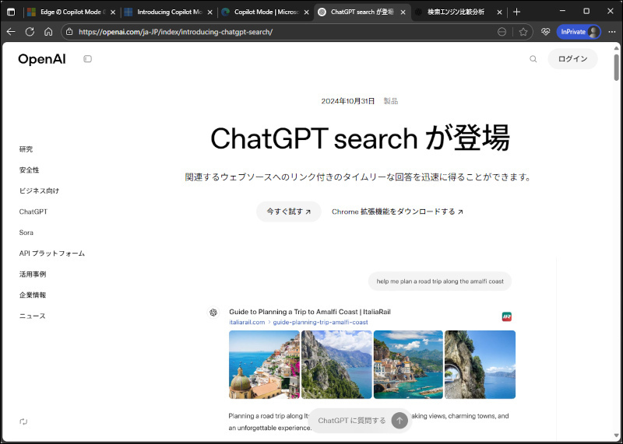The width and height of the screenshot is (623, 444).
Task: Open the OpenAI site search magnifier
Action: 533,59
